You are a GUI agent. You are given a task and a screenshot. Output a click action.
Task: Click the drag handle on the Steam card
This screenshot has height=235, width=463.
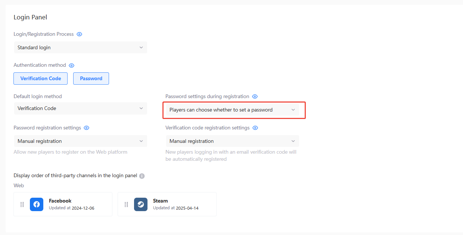click(126, 204)
